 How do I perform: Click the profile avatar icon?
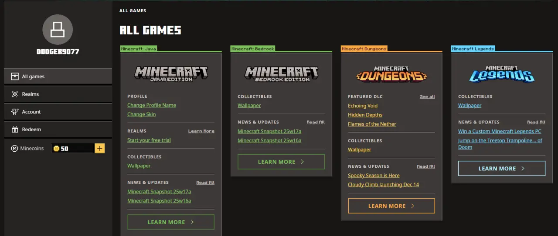point(58,30)
